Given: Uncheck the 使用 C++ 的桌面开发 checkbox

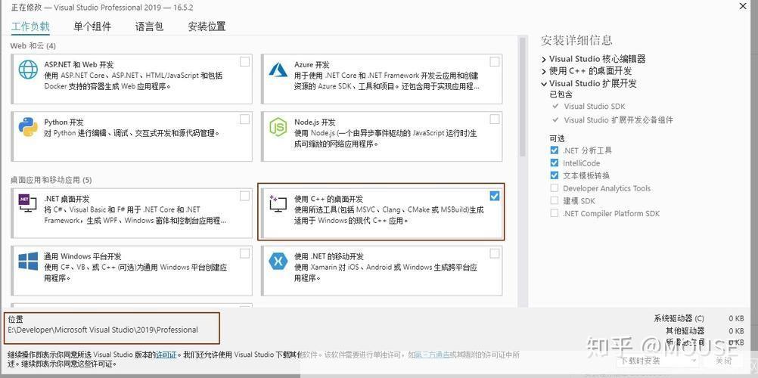Looking at the screenshot, I should (495, 196).
